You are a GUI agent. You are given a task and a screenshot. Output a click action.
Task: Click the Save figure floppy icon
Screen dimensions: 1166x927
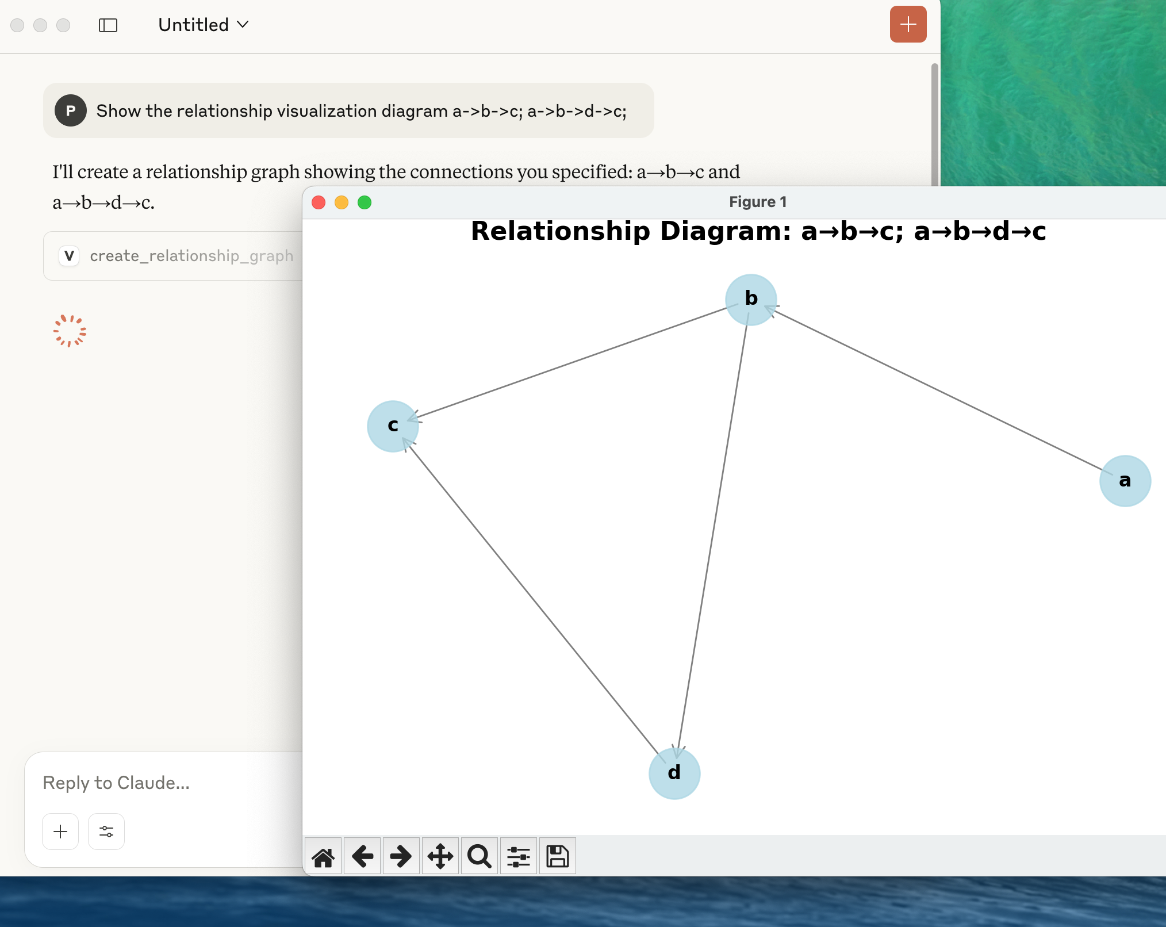[557, 857]
